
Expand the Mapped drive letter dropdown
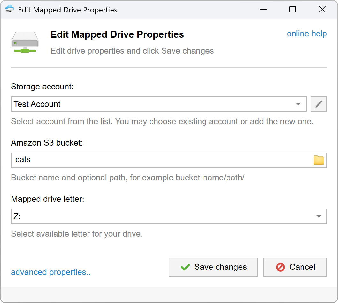pos(169,216)
